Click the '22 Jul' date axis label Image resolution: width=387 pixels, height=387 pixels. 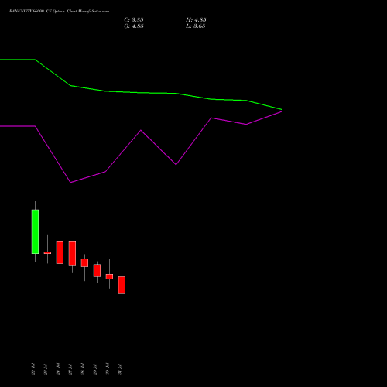33,369
